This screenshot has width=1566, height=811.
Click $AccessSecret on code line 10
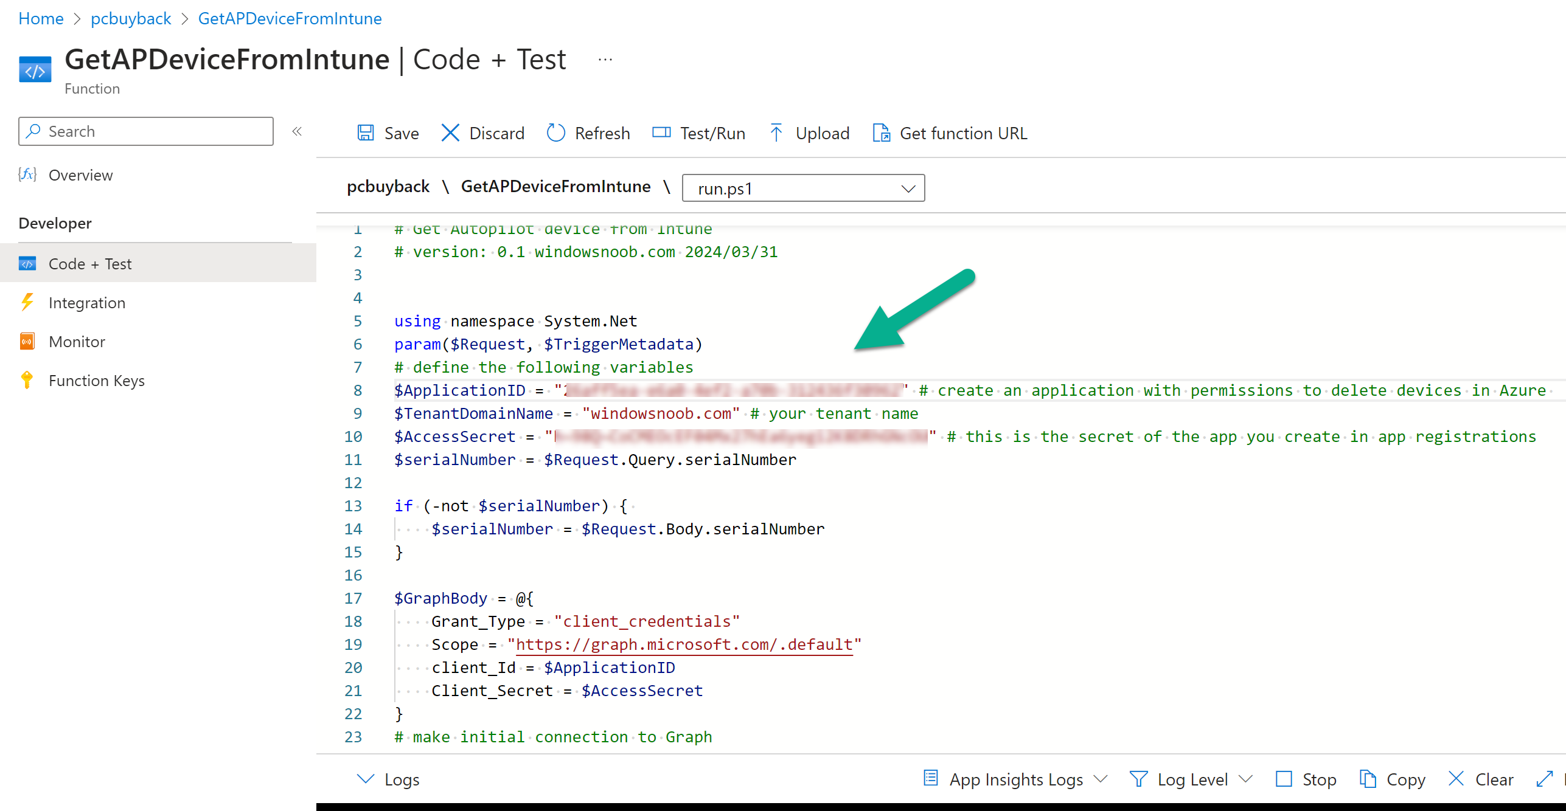[454, 437]
